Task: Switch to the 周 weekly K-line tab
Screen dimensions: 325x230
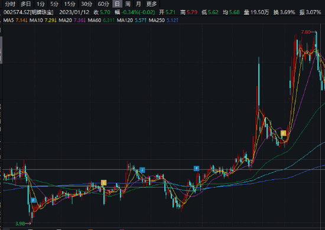Action: (128, 4)
